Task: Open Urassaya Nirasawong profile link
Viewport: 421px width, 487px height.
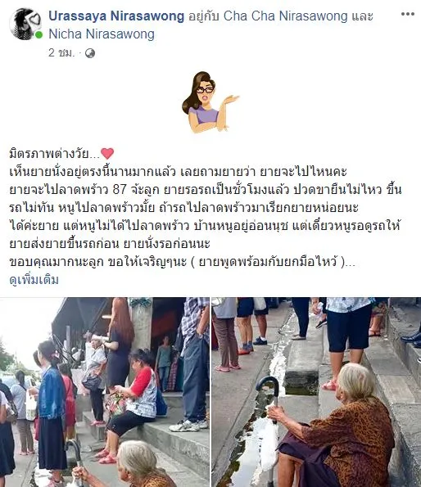Action: pos(116,16)
